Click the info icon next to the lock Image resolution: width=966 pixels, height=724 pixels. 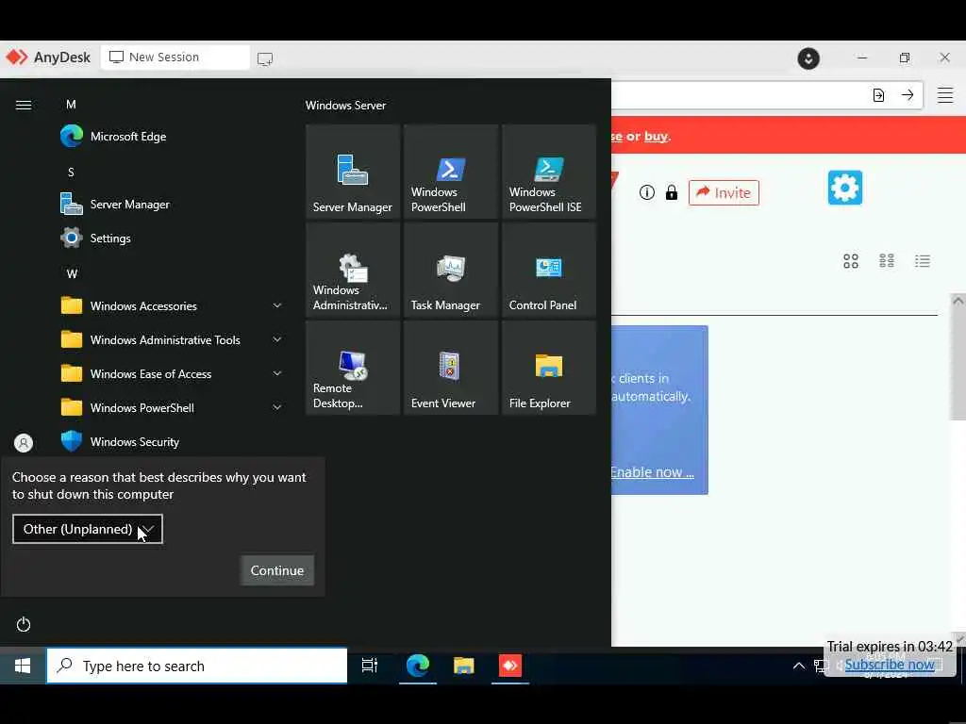coord(647,192)
